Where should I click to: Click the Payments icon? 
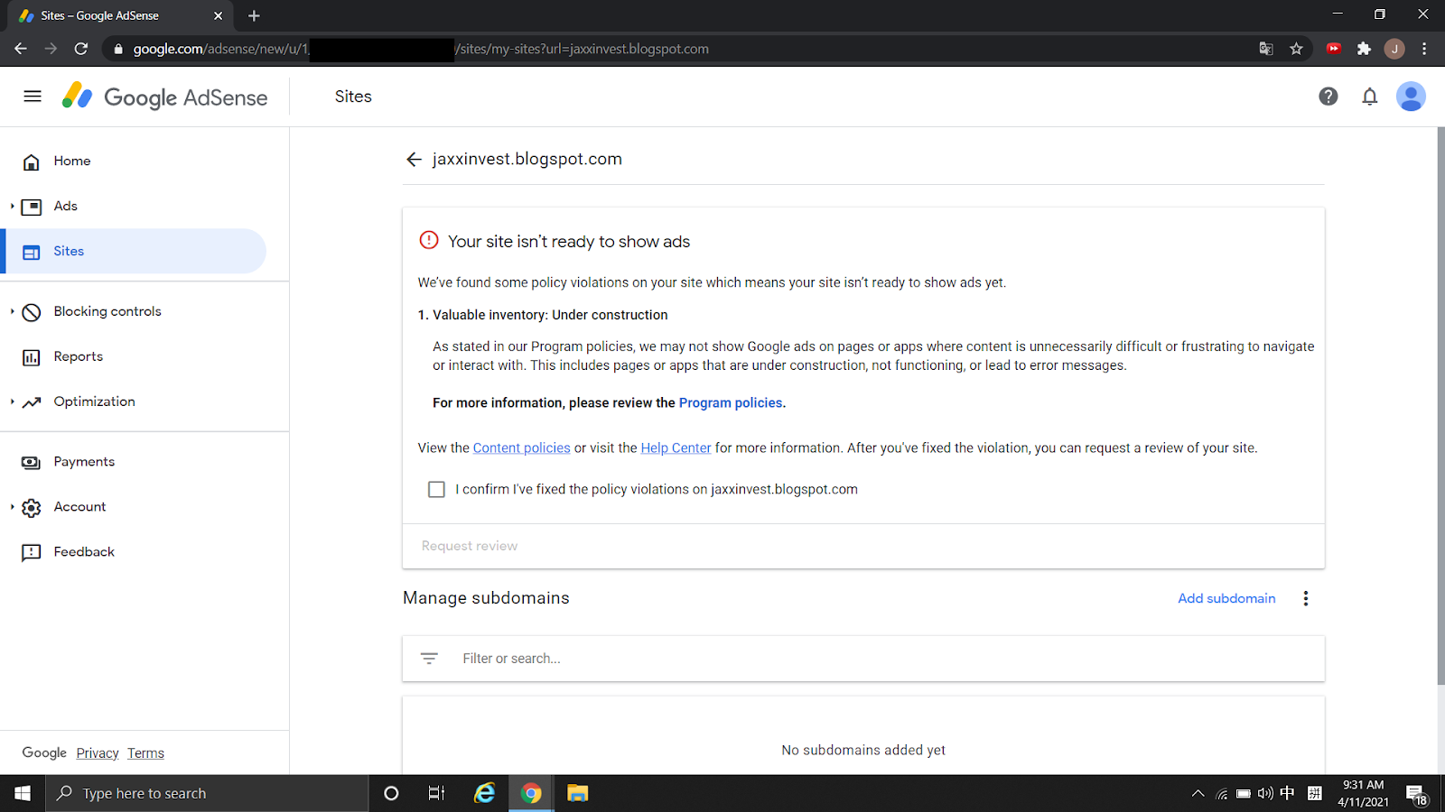32,462
